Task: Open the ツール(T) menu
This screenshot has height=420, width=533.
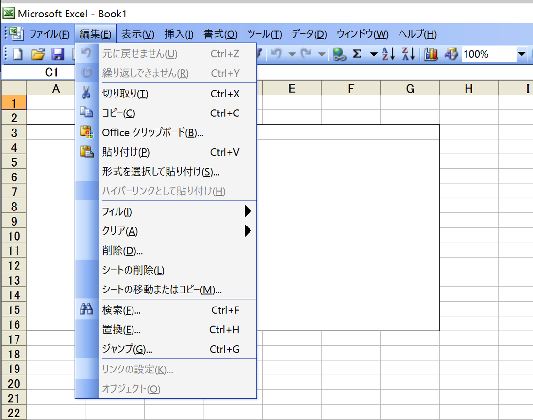Action: click(265, 34)
